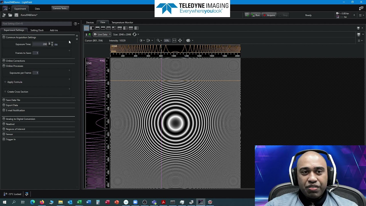
Task: Click the Camera Tests button
Action: 60,8
